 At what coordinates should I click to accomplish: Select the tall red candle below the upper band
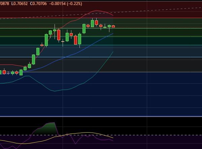pos(59,35)
